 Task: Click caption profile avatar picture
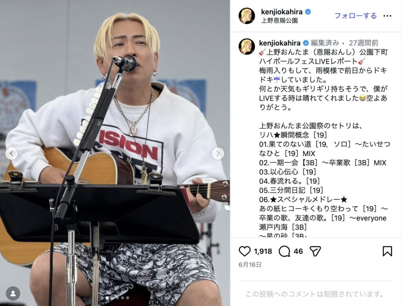coord(247,47)
